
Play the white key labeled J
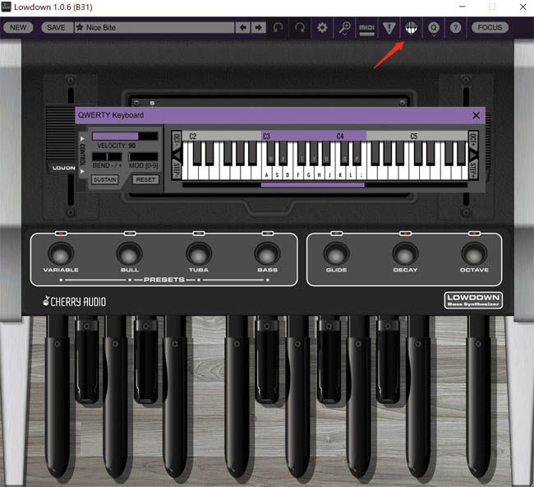point(329,174)
